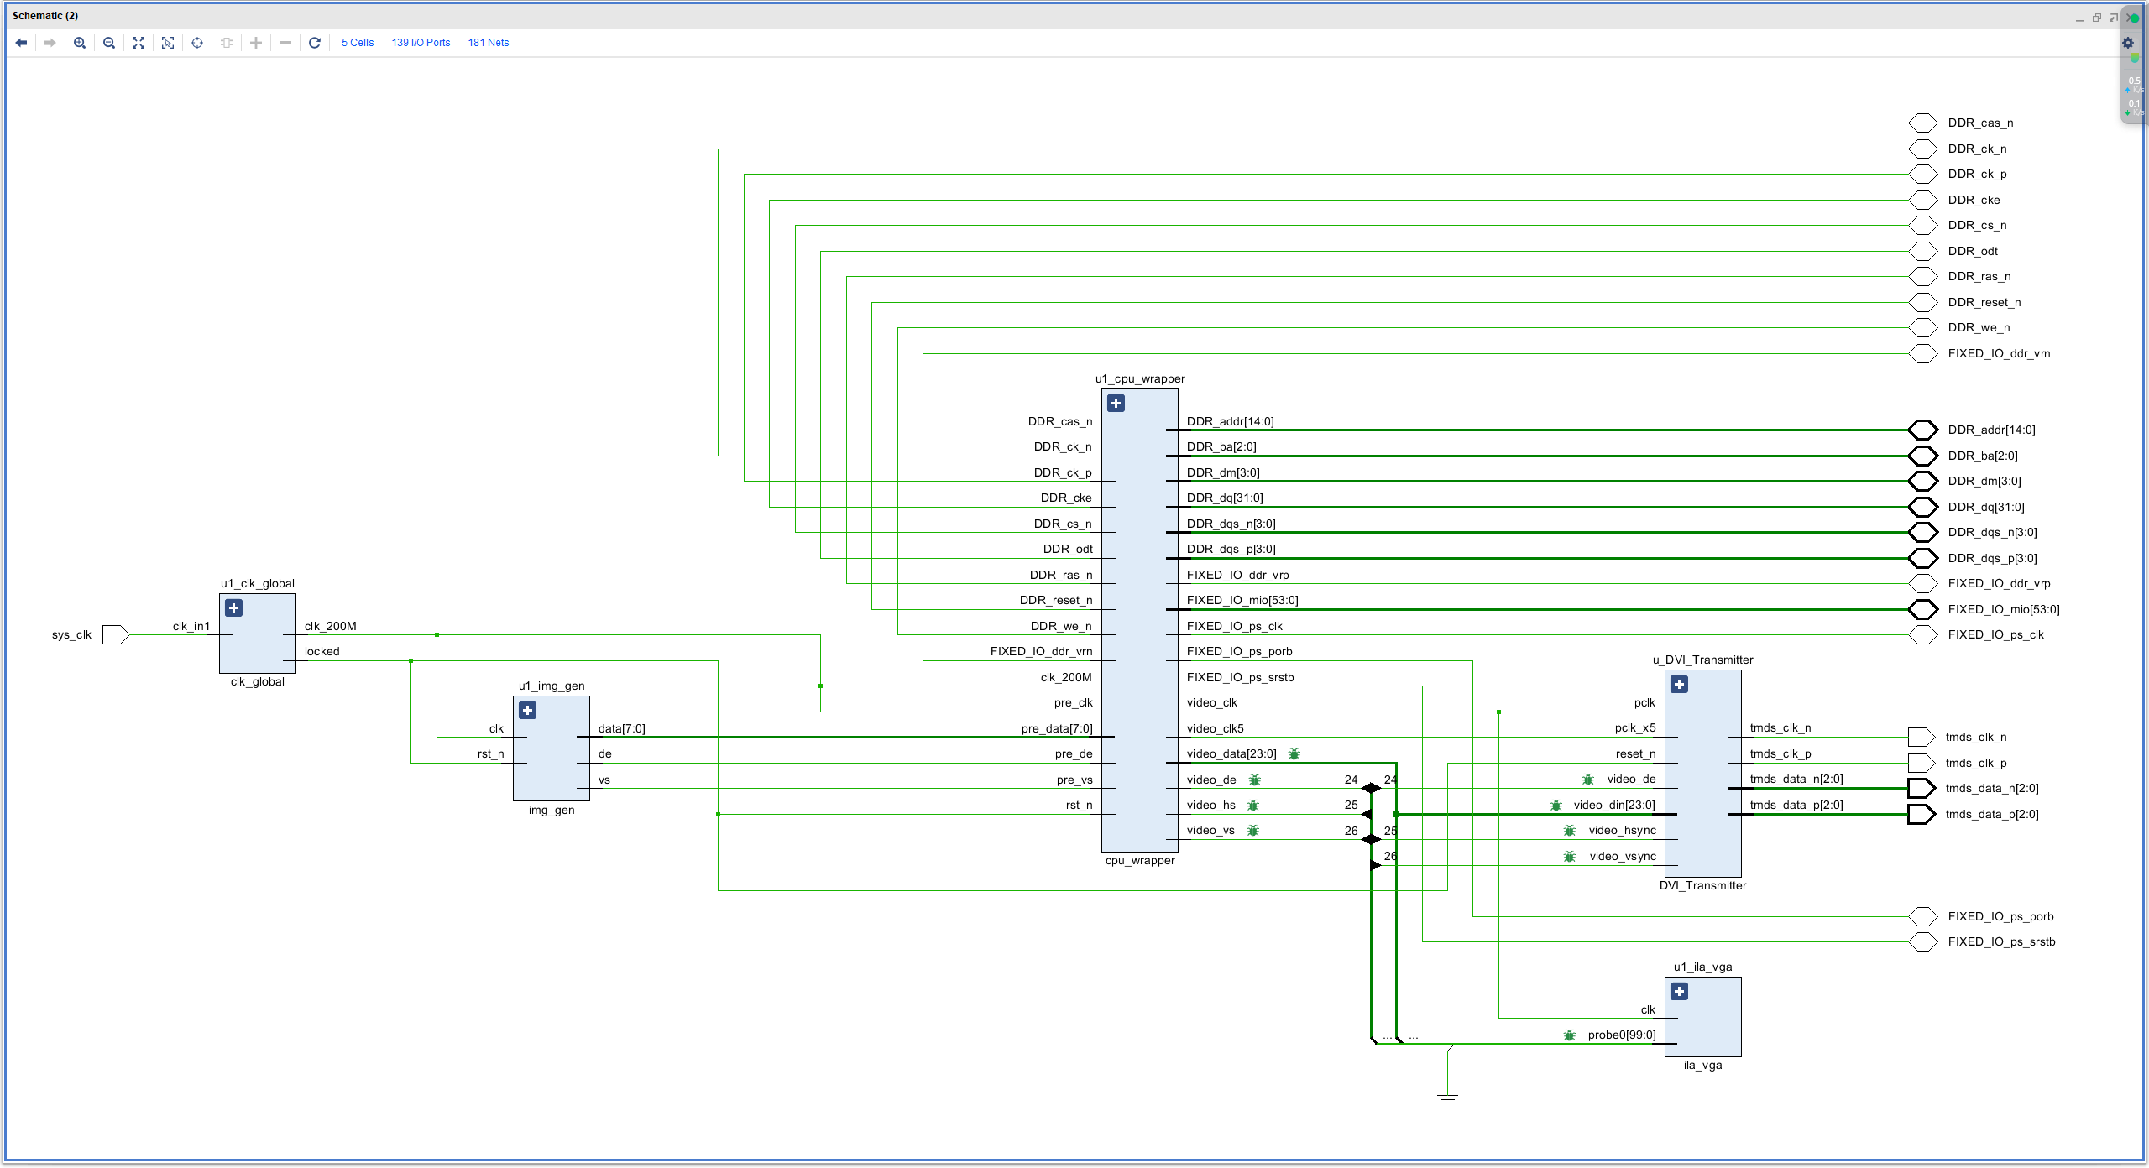Click the data[7:0] pin on img_gen
2149x1168 pixels.
point(621,728)
